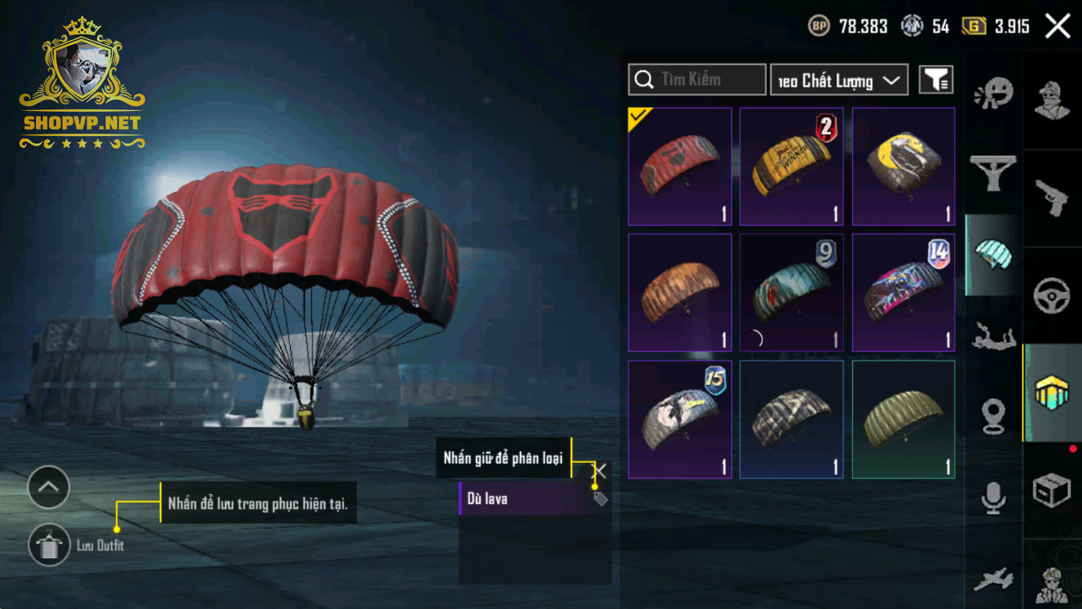Image resolution: width=1082 pixels, height=609 pixels.
Task: Select the level 14 colorful parachute
Action: tap(903, 292)
